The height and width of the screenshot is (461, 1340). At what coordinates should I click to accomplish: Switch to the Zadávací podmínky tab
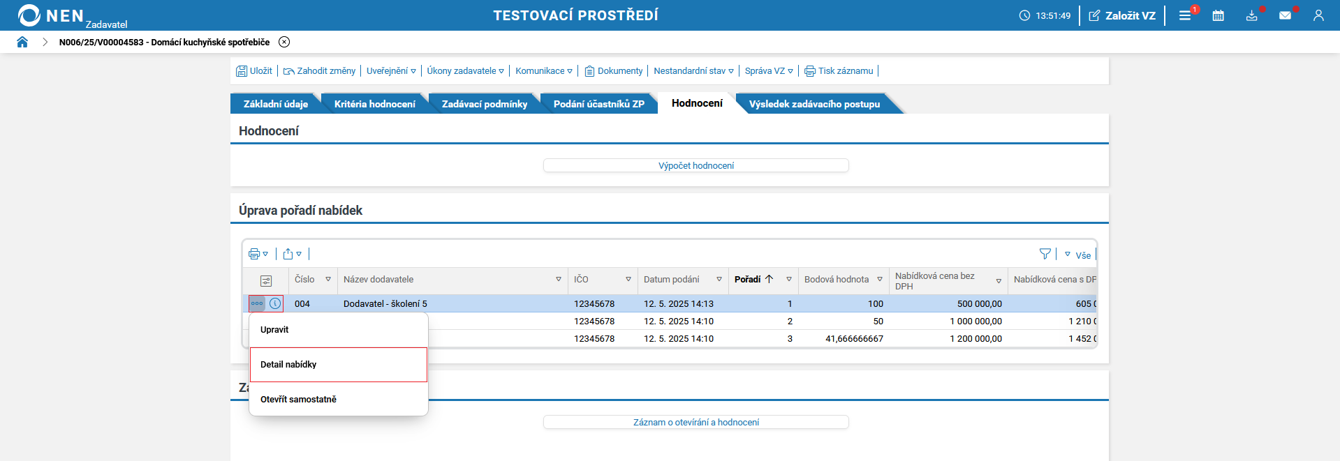click(x=485, y=104)
